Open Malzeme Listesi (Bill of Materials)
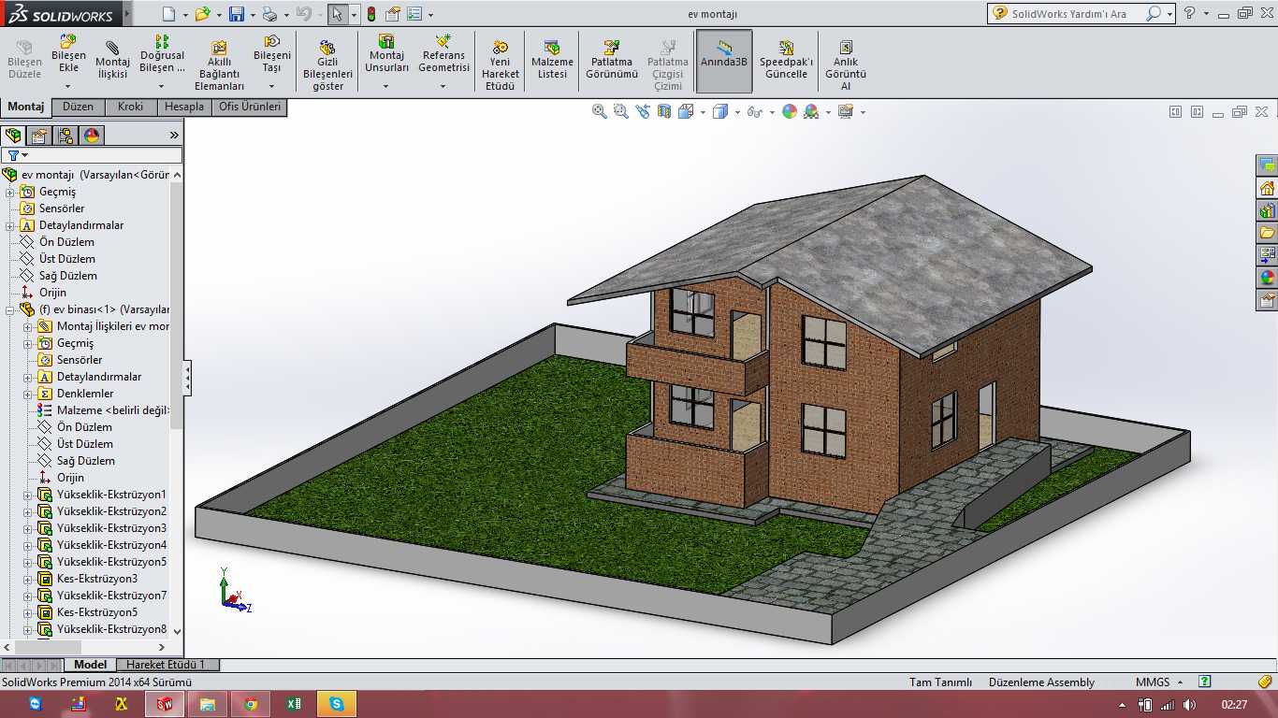This screenshot has width=1278, height=718. coord(552,61)
